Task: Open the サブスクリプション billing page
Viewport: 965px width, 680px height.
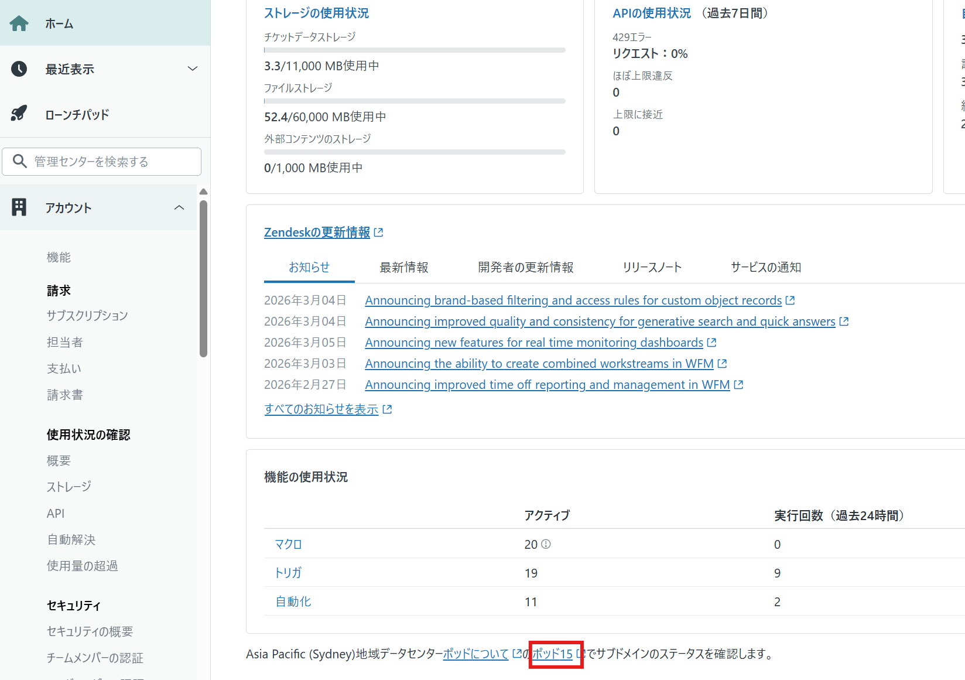Action: tap(87, 316)
